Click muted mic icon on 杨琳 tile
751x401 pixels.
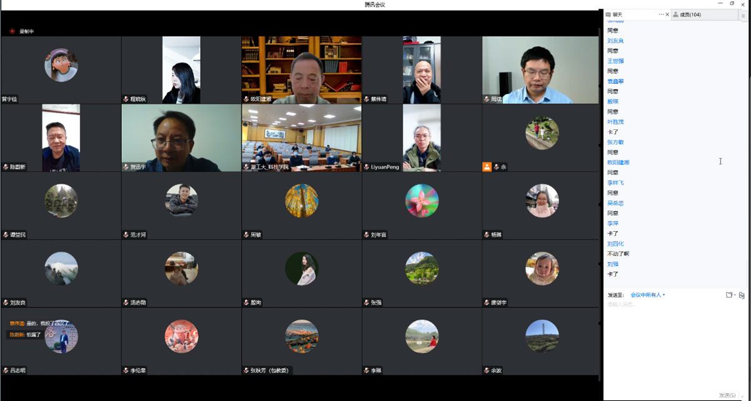(487, 235)
